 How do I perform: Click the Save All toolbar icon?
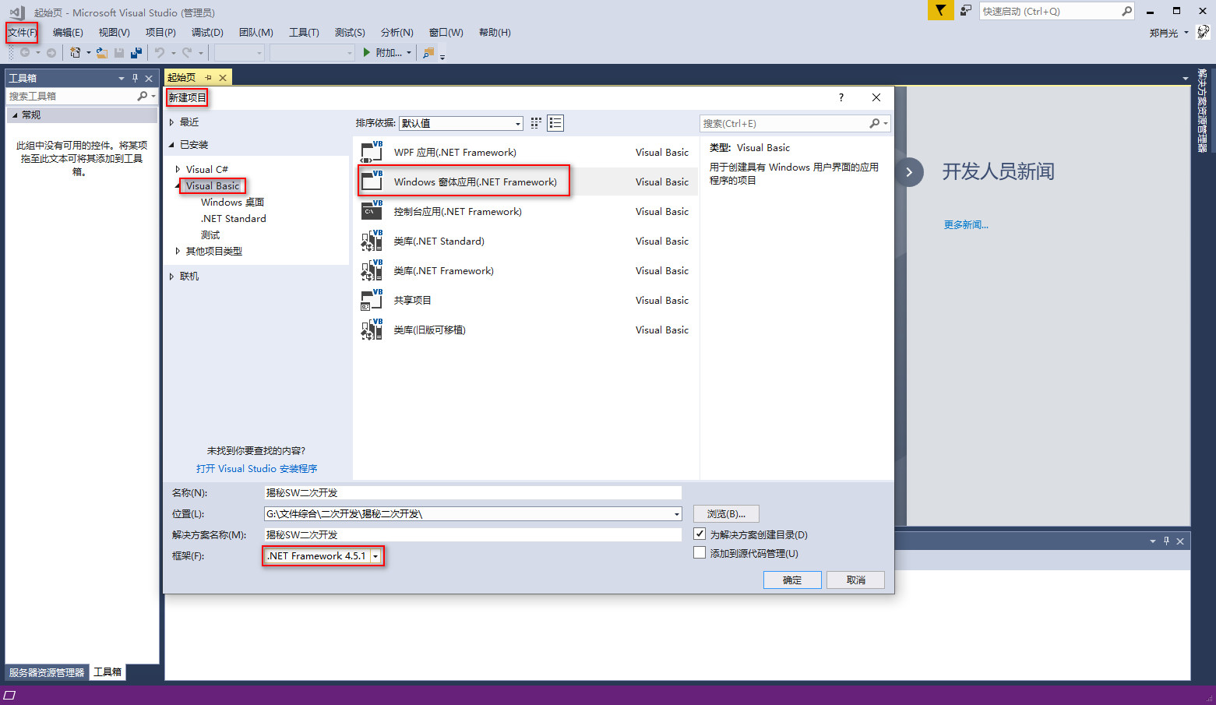coord(136,53)
